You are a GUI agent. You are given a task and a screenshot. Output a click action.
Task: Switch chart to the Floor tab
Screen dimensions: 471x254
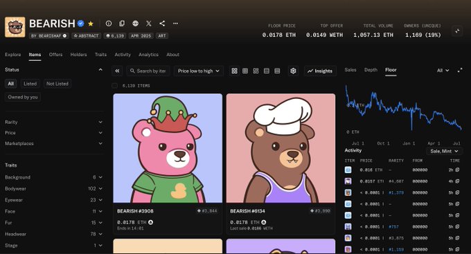point(391,70)
